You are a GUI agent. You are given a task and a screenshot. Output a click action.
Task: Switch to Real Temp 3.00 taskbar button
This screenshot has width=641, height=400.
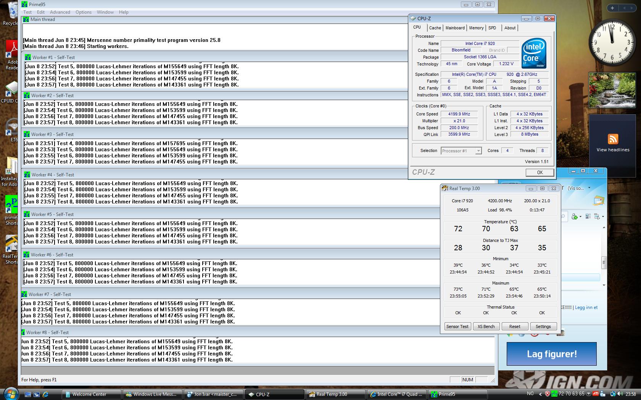pyautogui.click(x=335, y=394)
